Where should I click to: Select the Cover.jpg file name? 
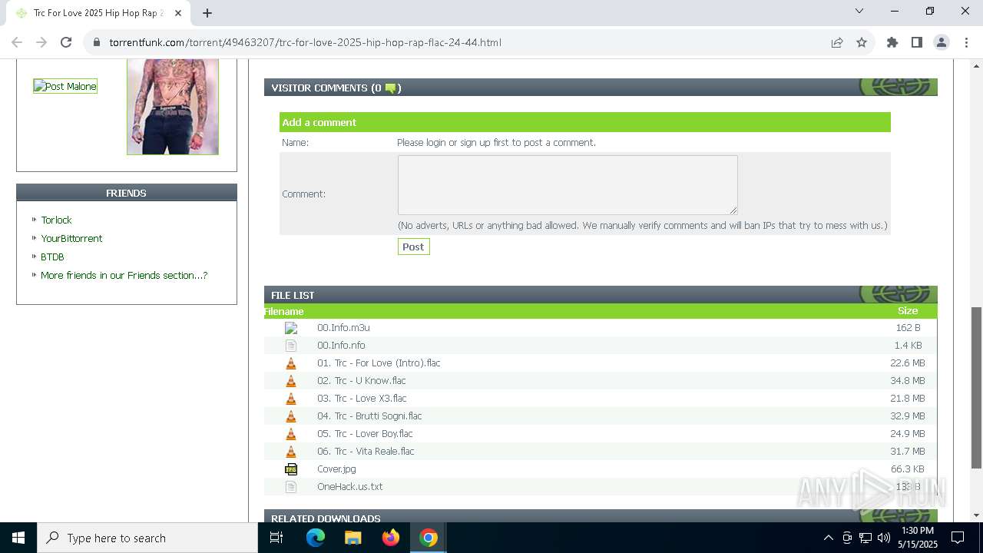click(x=336, y=469)
